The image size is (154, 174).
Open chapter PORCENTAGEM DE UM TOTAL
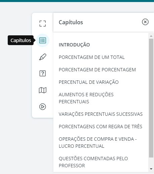(x=92, y=57)
